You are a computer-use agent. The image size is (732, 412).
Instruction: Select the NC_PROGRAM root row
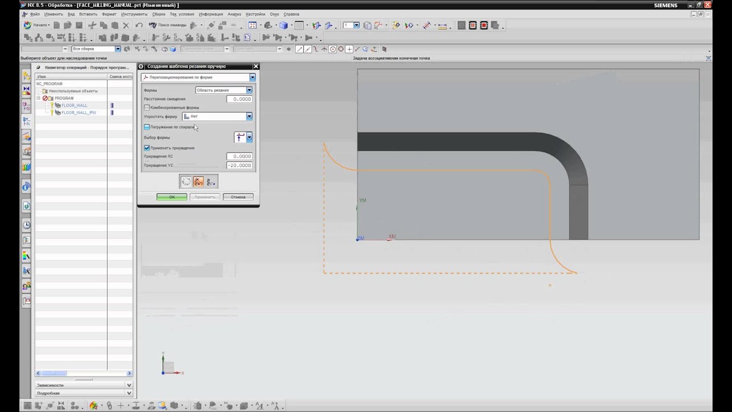(49, 84)
